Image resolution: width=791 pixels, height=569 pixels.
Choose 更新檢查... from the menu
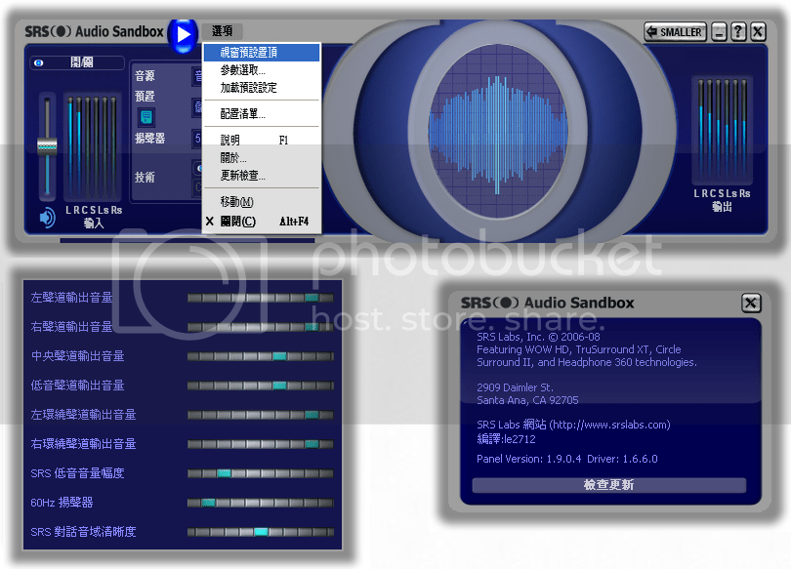coord(262,176)
